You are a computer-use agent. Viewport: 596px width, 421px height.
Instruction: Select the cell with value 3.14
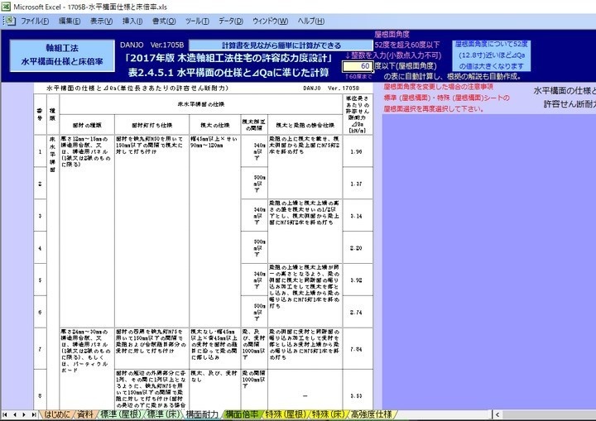[x=358, y=216]
